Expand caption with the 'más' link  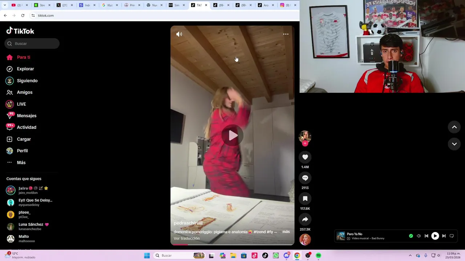286,232
